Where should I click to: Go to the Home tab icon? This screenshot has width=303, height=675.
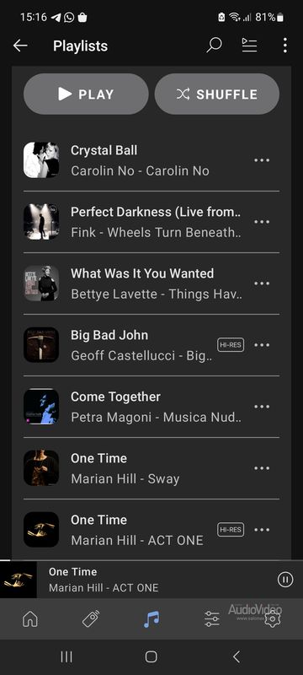[x=30, y=619]
